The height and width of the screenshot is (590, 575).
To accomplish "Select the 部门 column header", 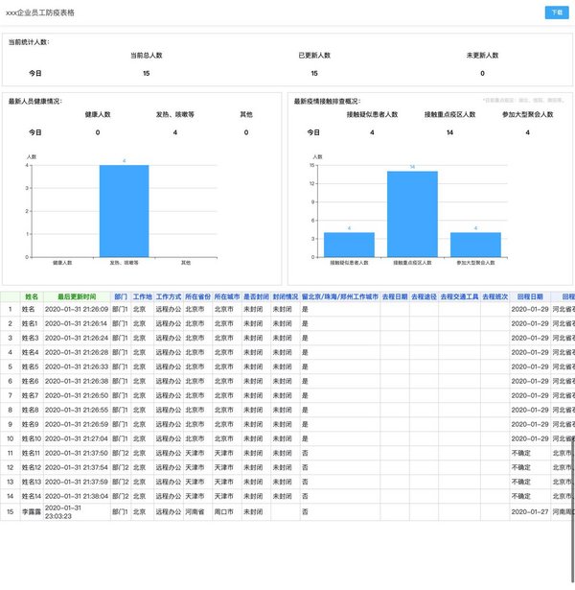I will [x=120, y=297].
